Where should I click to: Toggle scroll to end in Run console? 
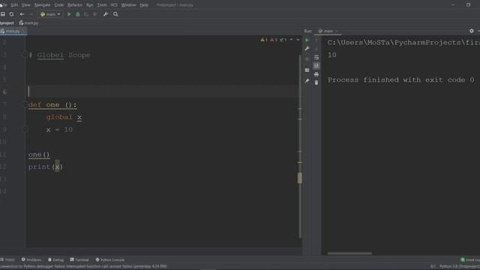coord(316,65)
